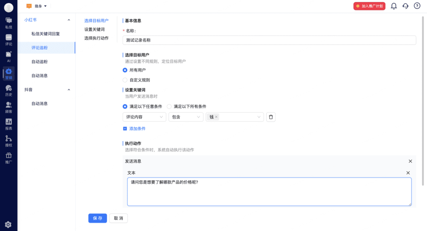Jump to 选择执行动作 anchor

(96, 38)
